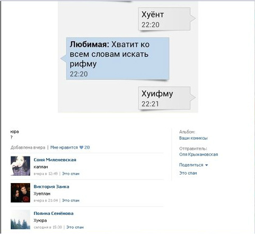This screenshot has width=255, height=234.
Task: Click the comment text 'каплан'
Action: 41,167
